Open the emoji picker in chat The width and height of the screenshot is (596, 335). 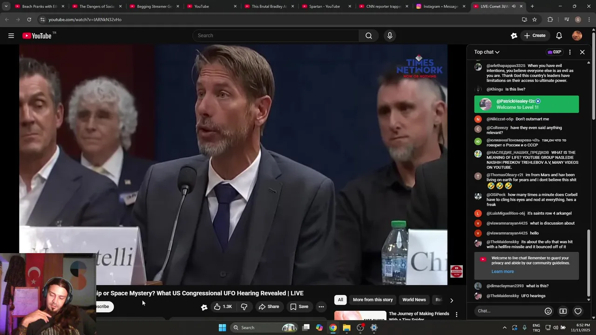(x=548, y=311)
